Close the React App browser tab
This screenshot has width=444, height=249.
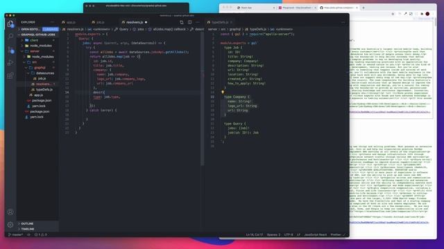pos(274,8)
